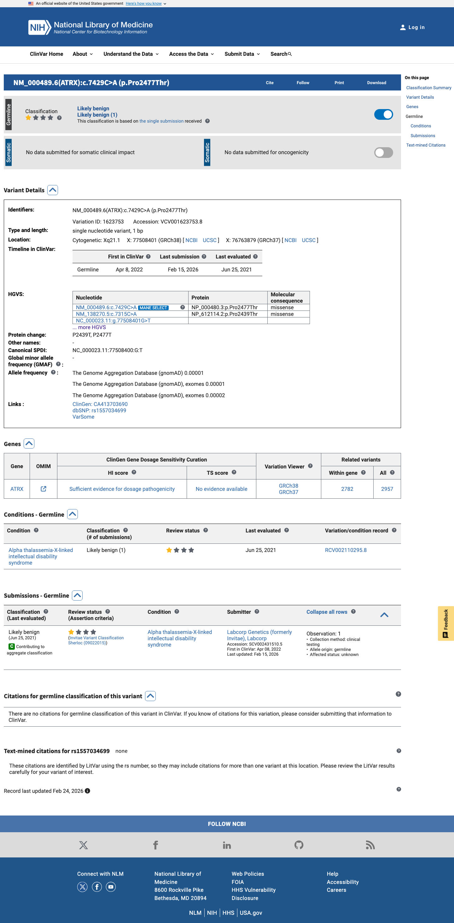The image size is (454, 923).
Task: Click the Log in user icon
Action: coord(403,27)
